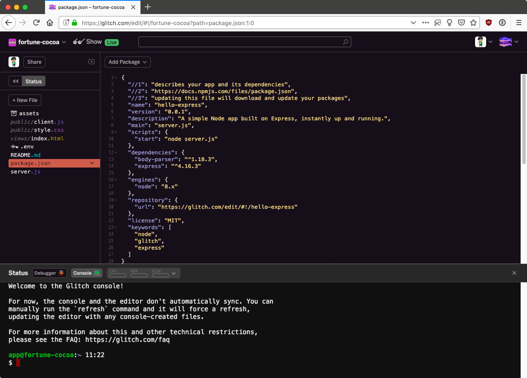Image resolution: width=527 pixels, height=378 pixels.
Task: Close the status panel with X
Action: pos(514,273)
